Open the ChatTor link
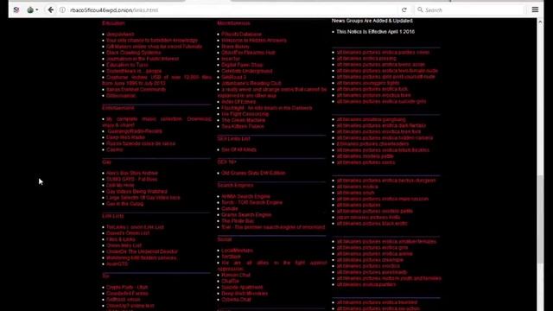The image size is (553, 311). tap(230, 281)
